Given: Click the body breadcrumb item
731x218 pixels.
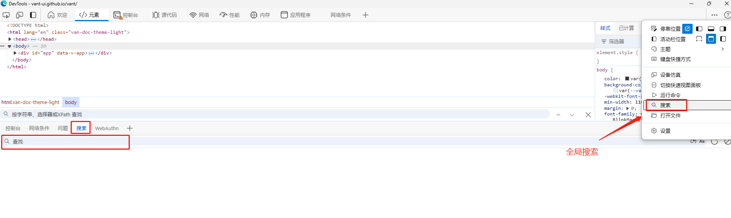Looking at the screenshot, I should pyautogui.click(x=71, y=102).
